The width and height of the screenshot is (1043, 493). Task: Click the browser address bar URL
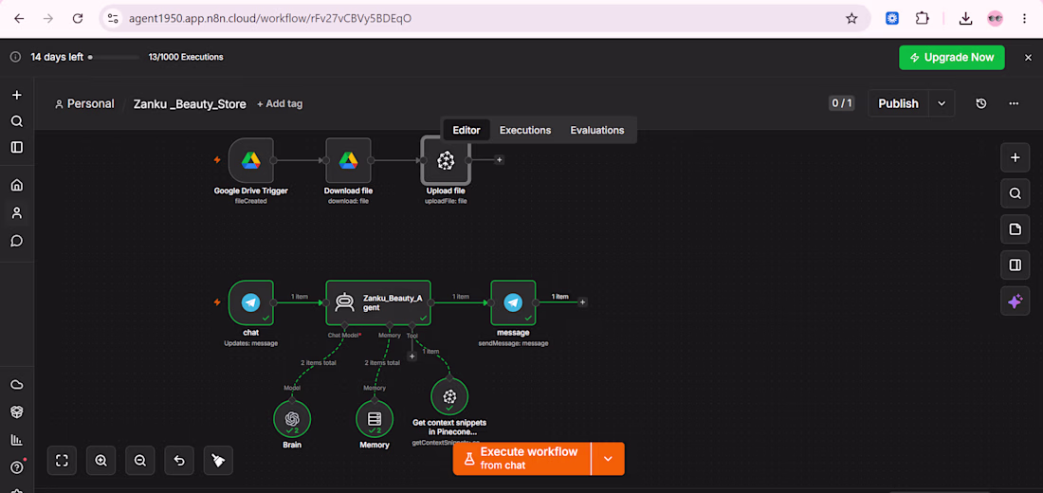point(268,19)
